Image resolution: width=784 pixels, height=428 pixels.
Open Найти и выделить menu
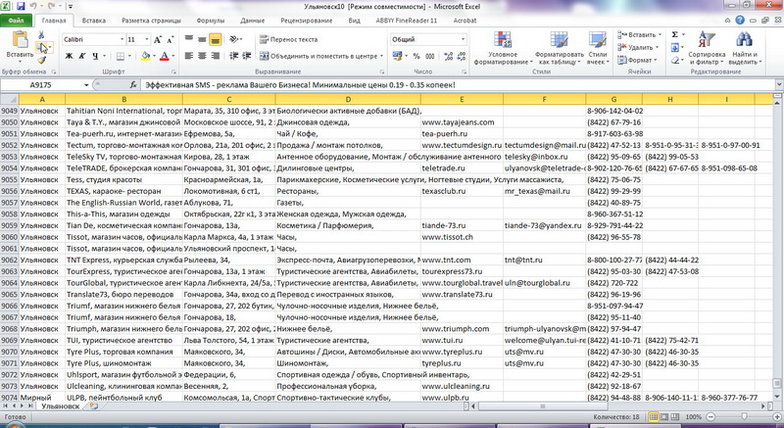tap(745, 48)
